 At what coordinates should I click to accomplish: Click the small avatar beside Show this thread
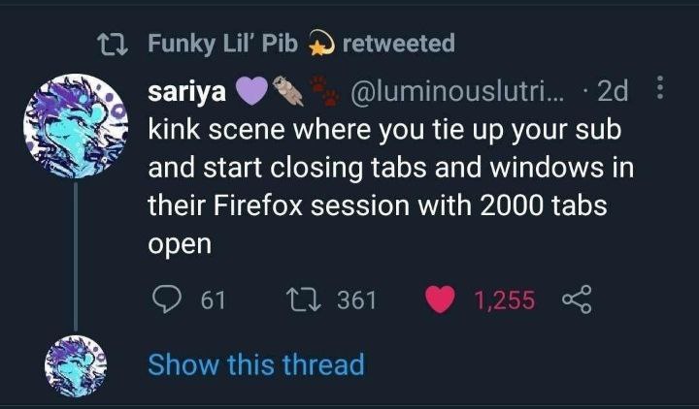point(75,366)
